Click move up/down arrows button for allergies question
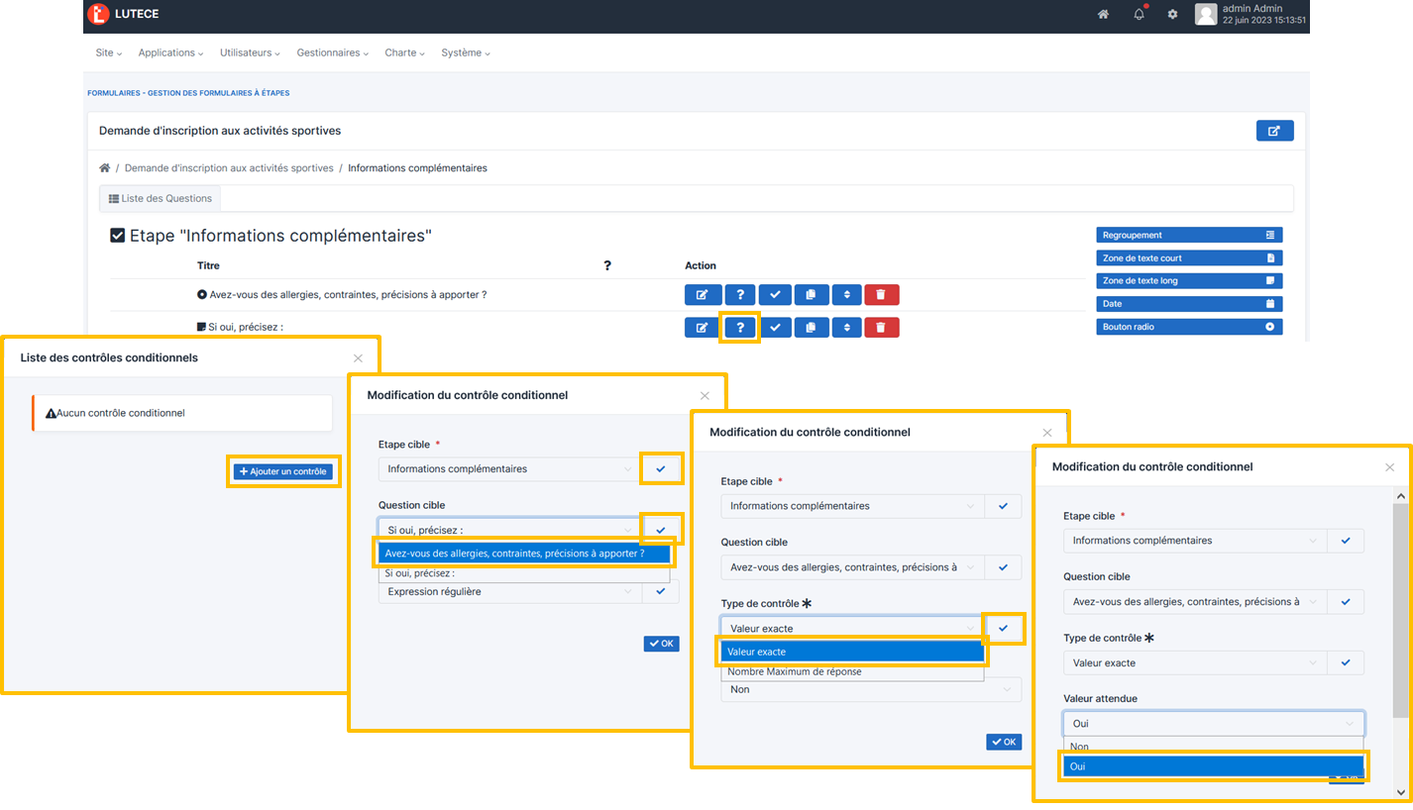This screenshot has height=810, width=1413. coord(845,294)
